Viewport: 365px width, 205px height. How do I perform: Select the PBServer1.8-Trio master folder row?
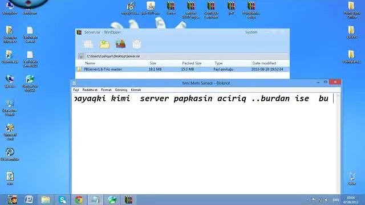pyautogui.click(x=182, y=69)
